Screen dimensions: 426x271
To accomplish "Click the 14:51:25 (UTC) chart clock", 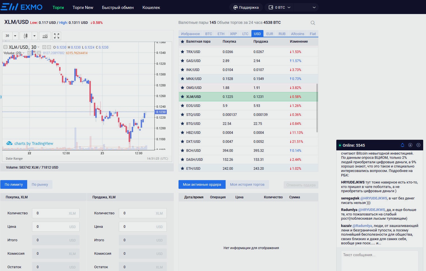I will pos(158,159).
